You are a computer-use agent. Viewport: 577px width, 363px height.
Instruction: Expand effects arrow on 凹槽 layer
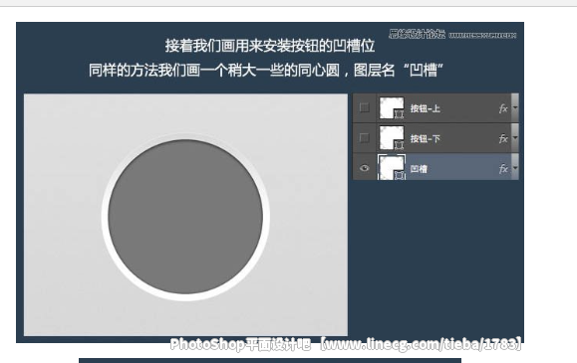(x=515, y=167)
